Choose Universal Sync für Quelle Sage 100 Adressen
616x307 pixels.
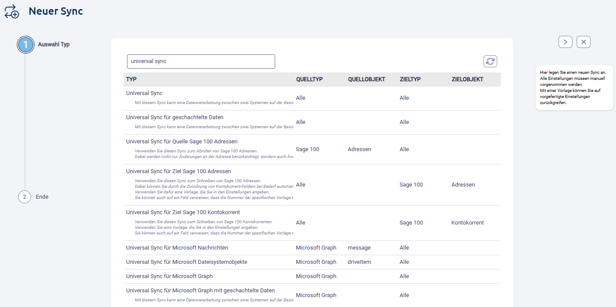click(x=181, y=142)
